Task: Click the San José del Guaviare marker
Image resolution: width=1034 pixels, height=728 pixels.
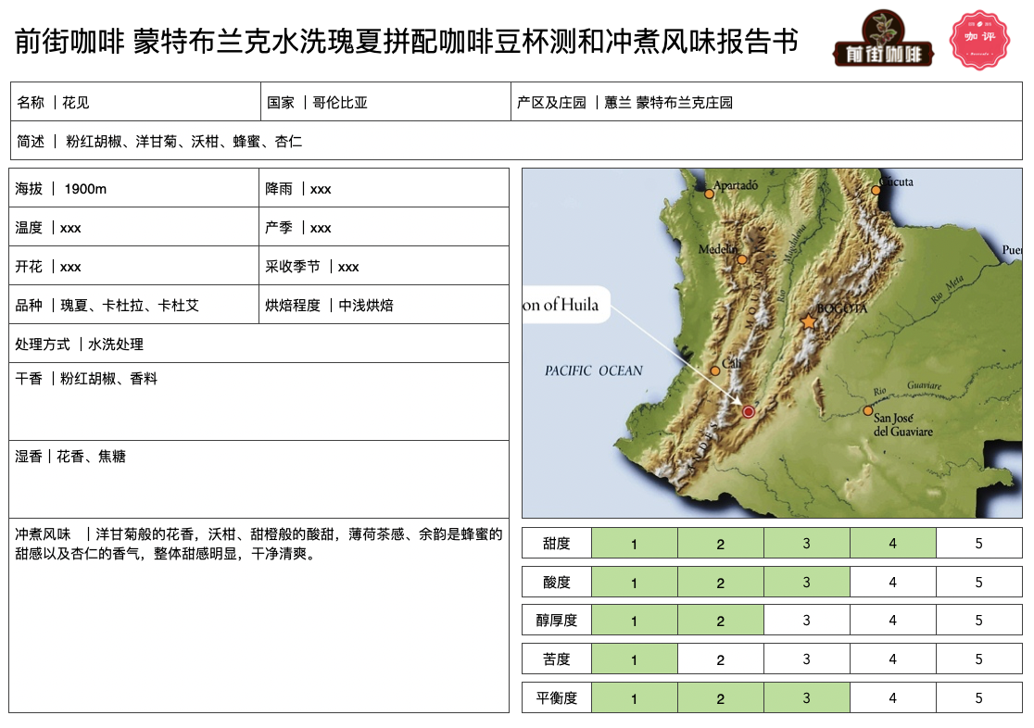Action: tap(868, 410)
